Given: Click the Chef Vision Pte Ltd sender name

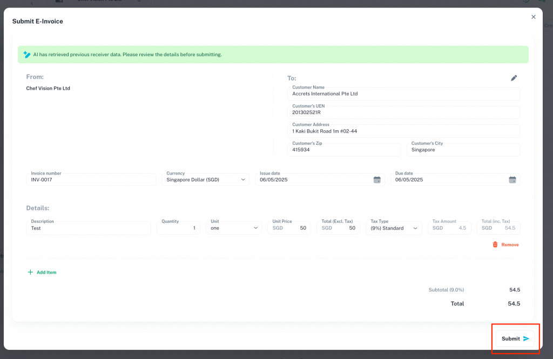Looking at the screenshot, I should pos(48,88).
